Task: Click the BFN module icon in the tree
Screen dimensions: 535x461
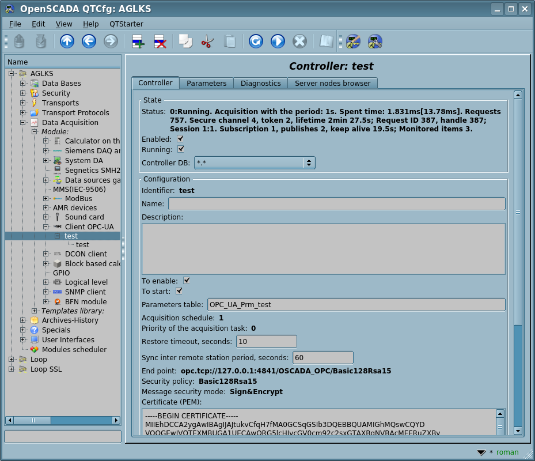Action: [x=58, y=301]
